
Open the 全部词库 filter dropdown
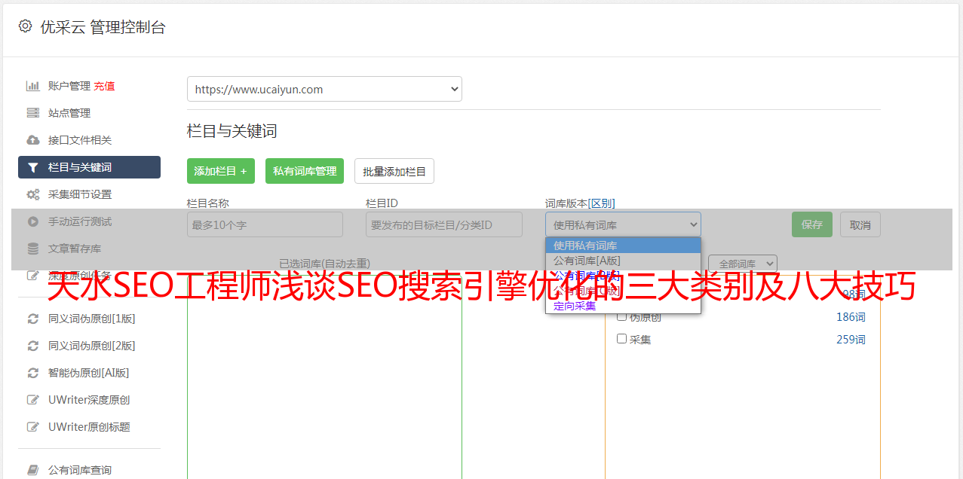[743, 264]
